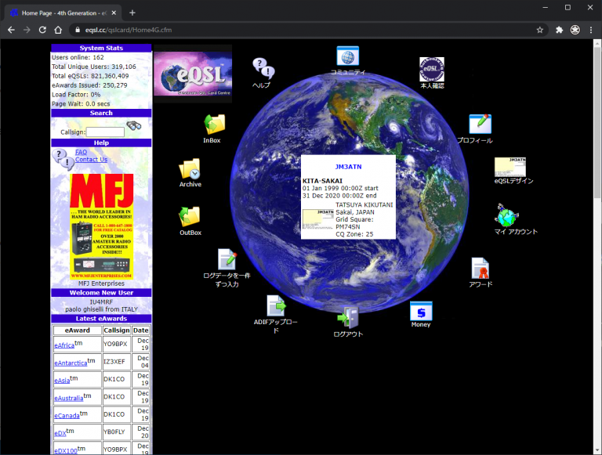Bookmark this page with star icon

tap(540, 30)
